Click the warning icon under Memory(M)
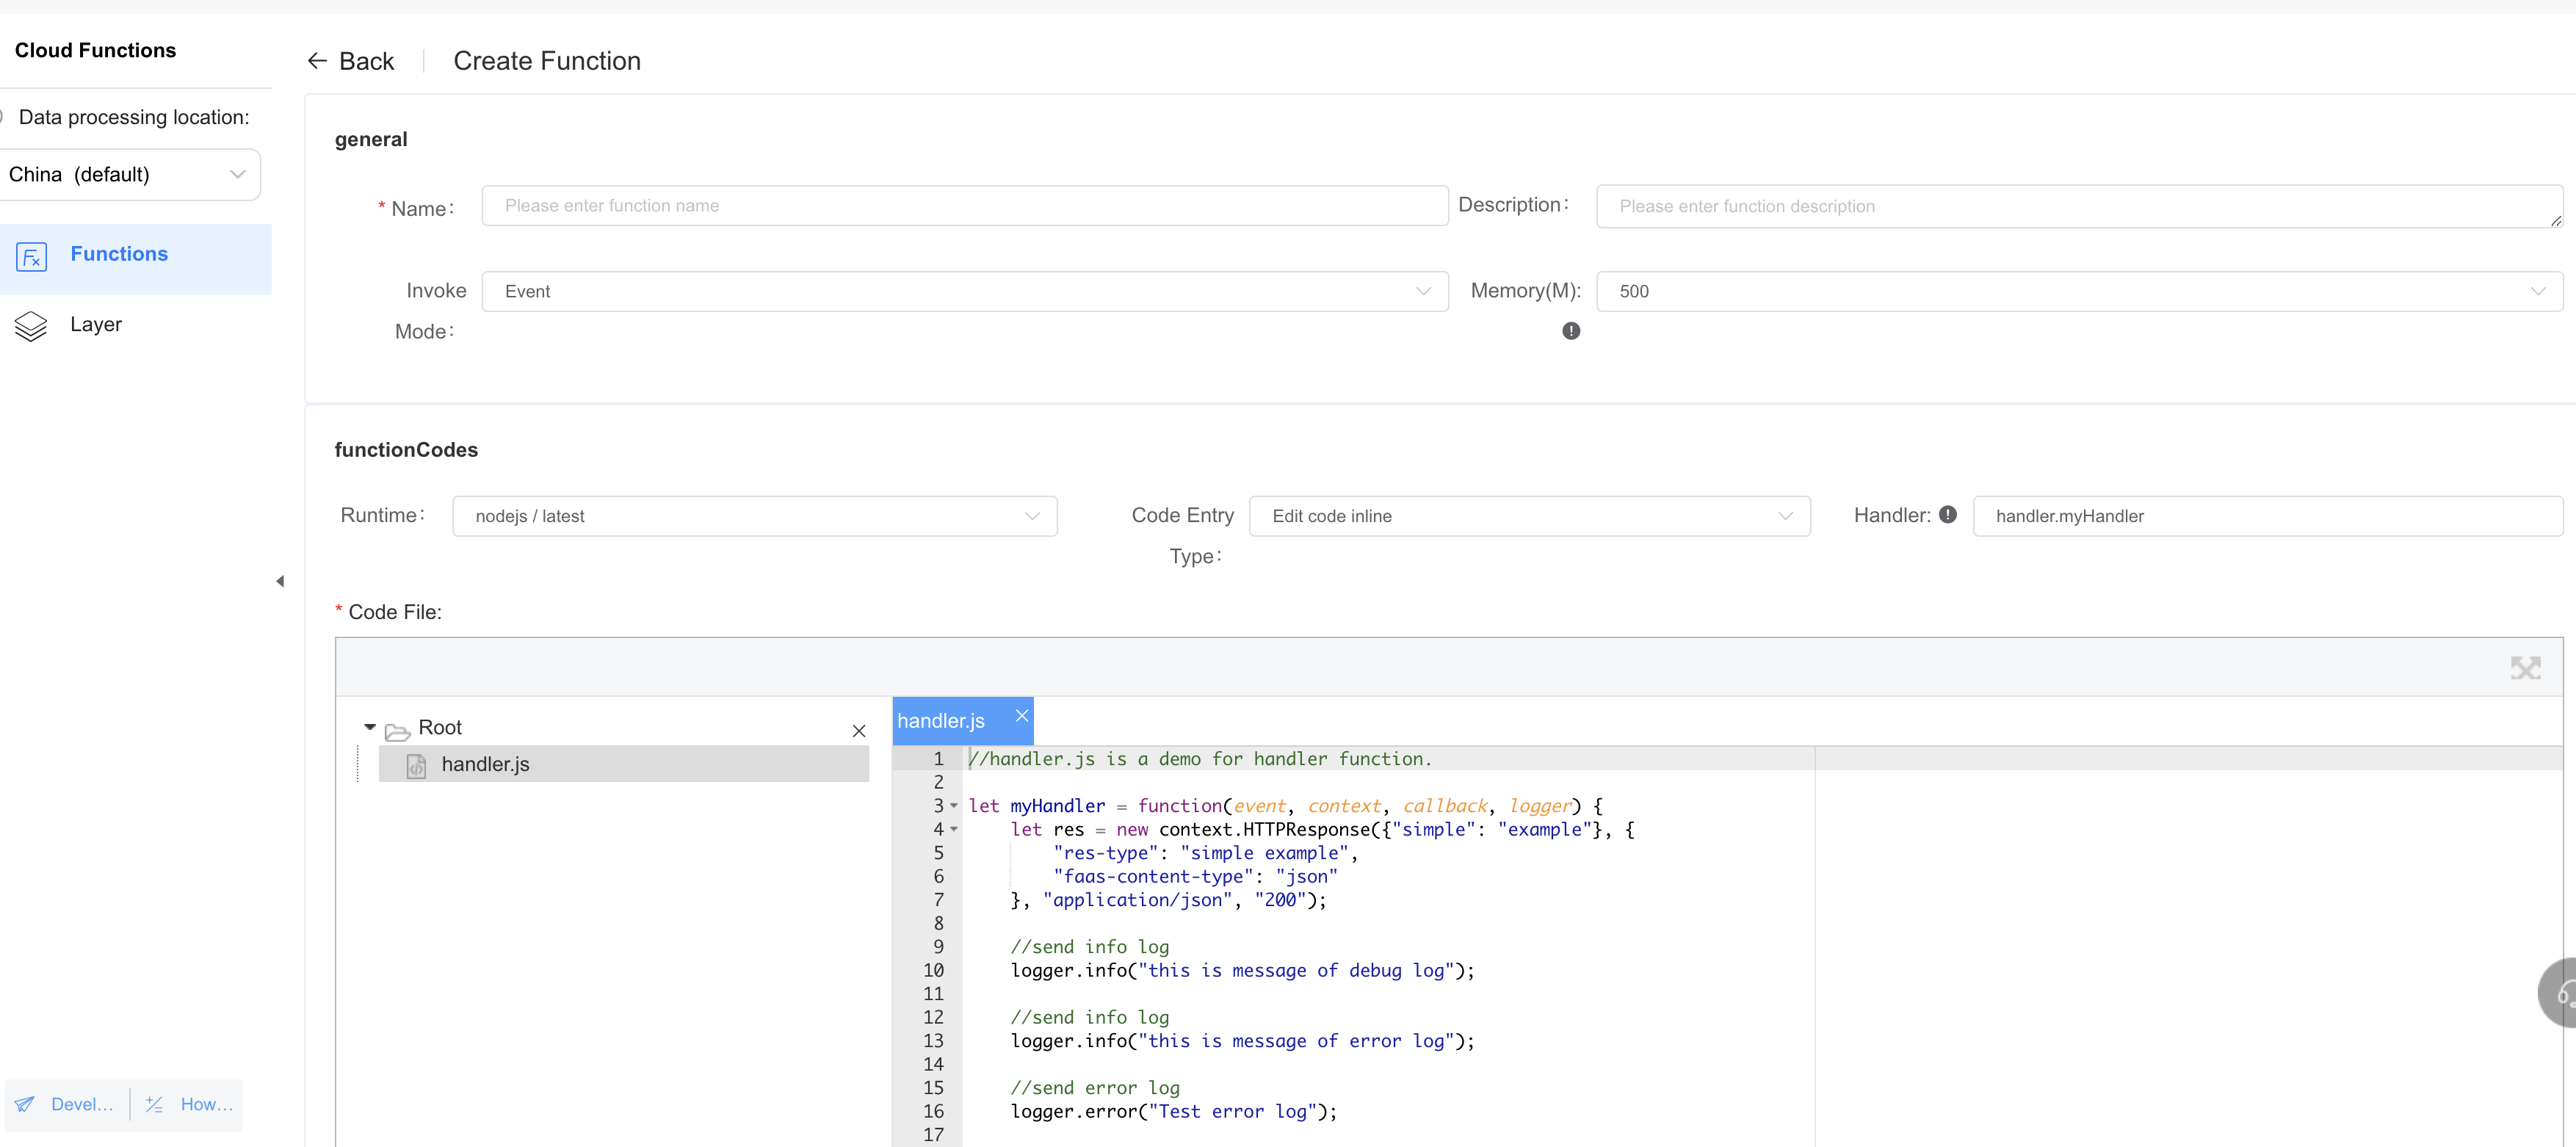Screen dimensions: 2576x1147 1571,331
